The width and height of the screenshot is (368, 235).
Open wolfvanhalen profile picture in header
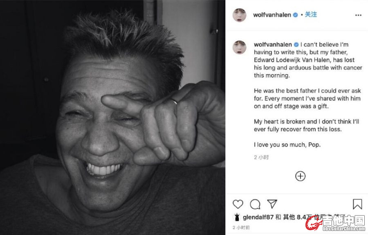point(239,15)
